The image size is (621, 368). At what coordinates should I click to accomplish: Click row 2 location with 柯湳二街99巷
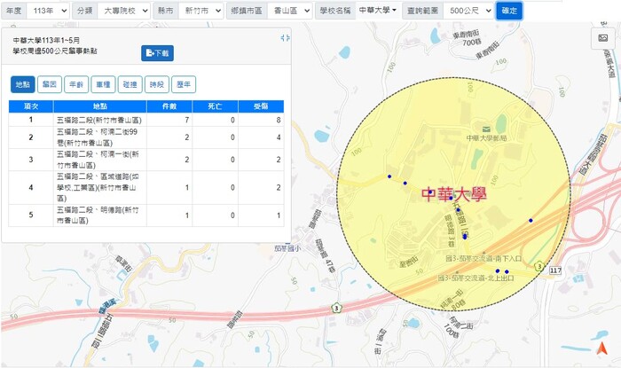[97, 137]
